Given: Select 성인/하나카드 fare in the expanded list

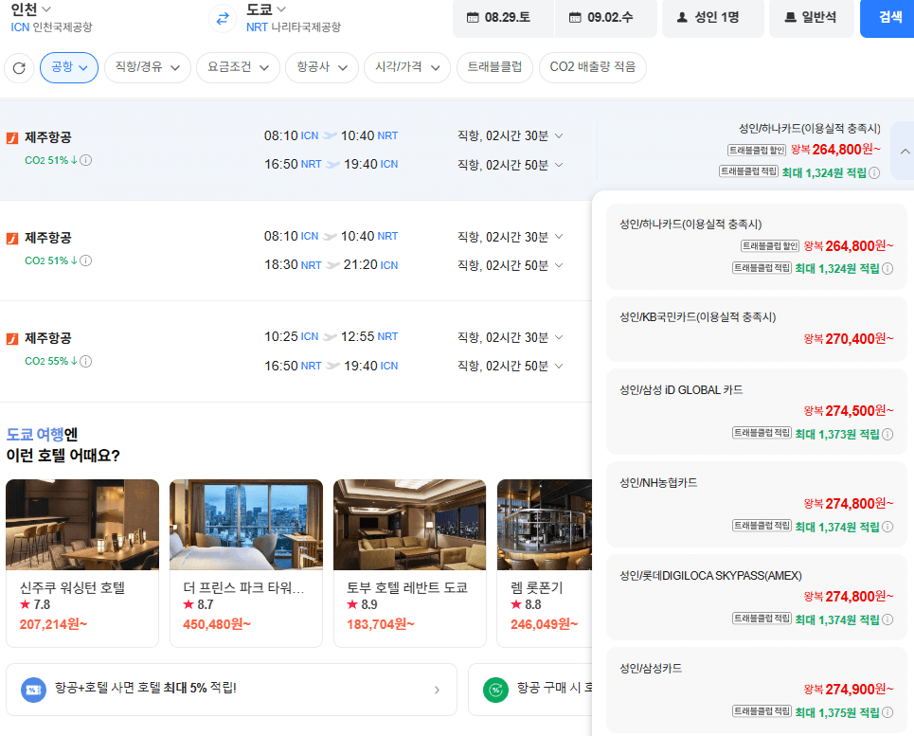Looking at the screenshot, I should coord(757,246).
